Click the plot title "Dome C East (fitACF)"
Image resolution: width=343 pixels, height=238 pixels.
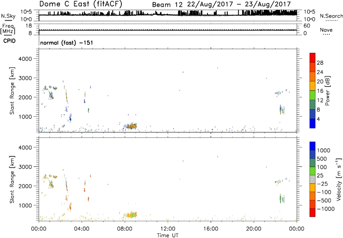pyautogui.click(x=81, y=4)
